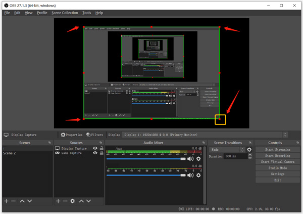This screenshot has width=303, height=214.
Task: Open Aux audio channel settings gear
Action: pyautogui.click(x=198, y=159)
